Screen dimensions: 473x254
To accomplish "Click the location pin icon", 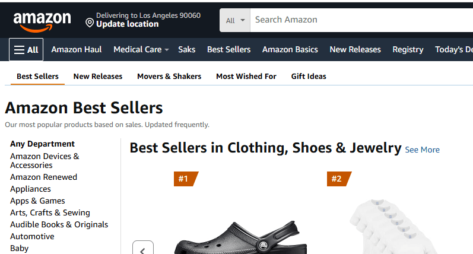I will [90, 23].
